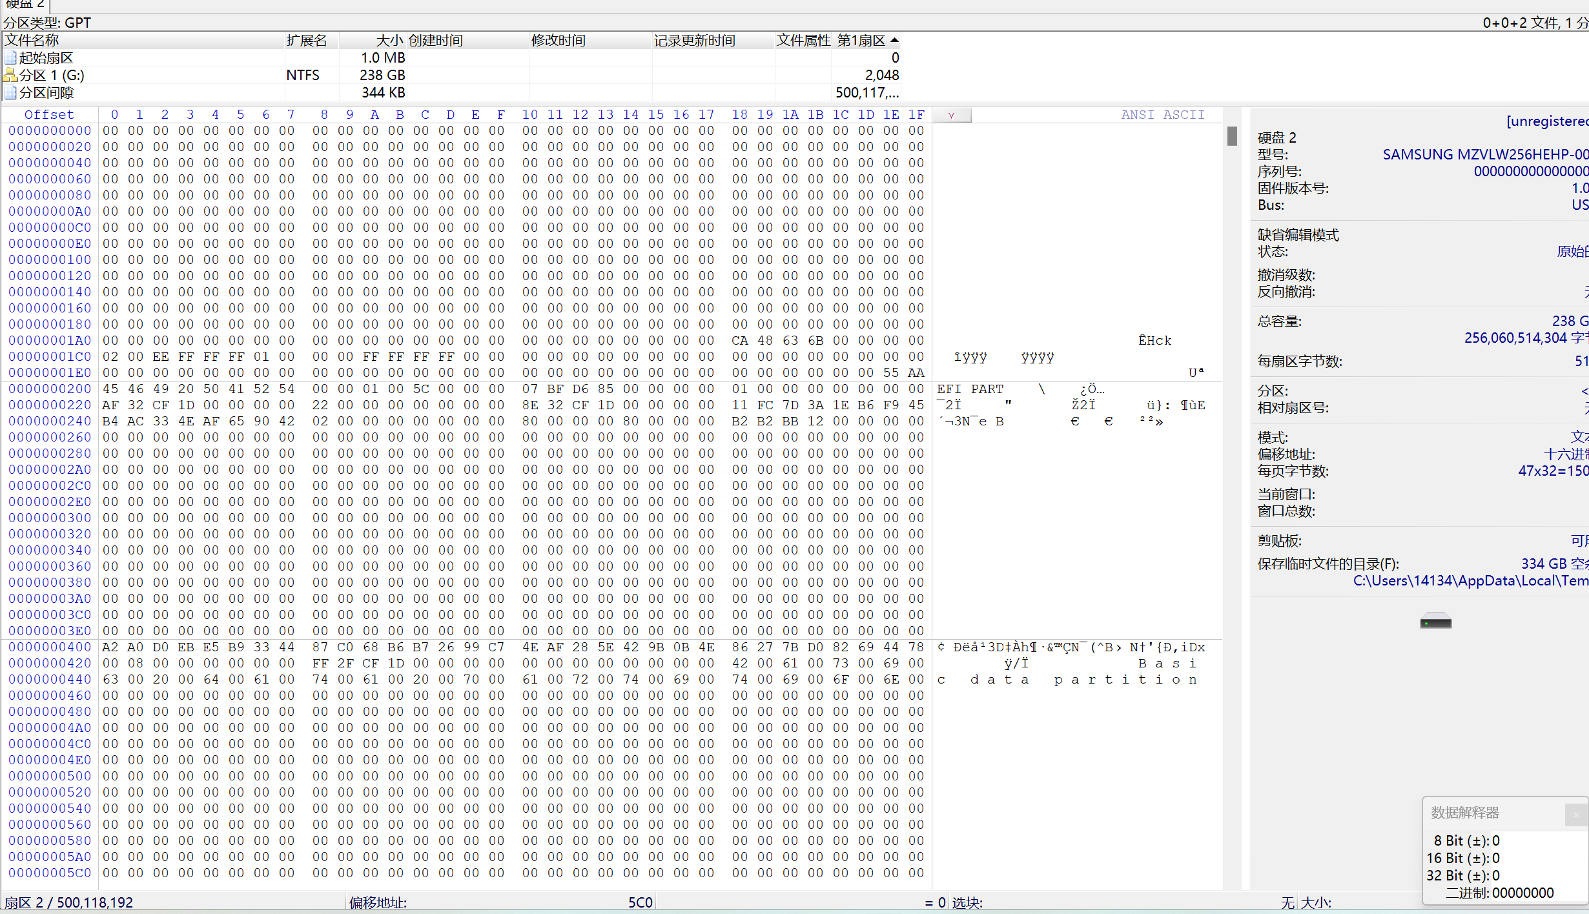Click hex byte 45 at offset 0000000200
The height and width of the screenshot is (914, 1589).
click(110, 389)
